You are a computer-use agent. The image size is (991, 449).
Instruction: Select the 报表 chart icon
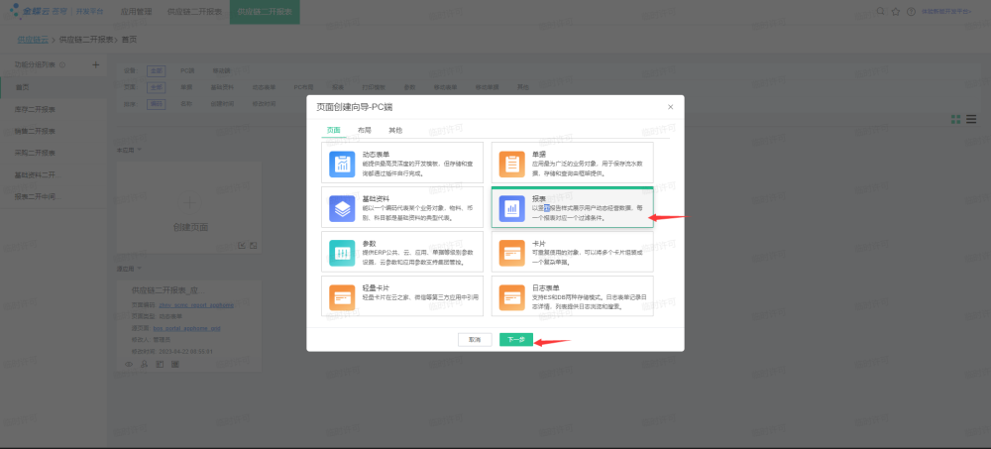click(x=512, y=209)
